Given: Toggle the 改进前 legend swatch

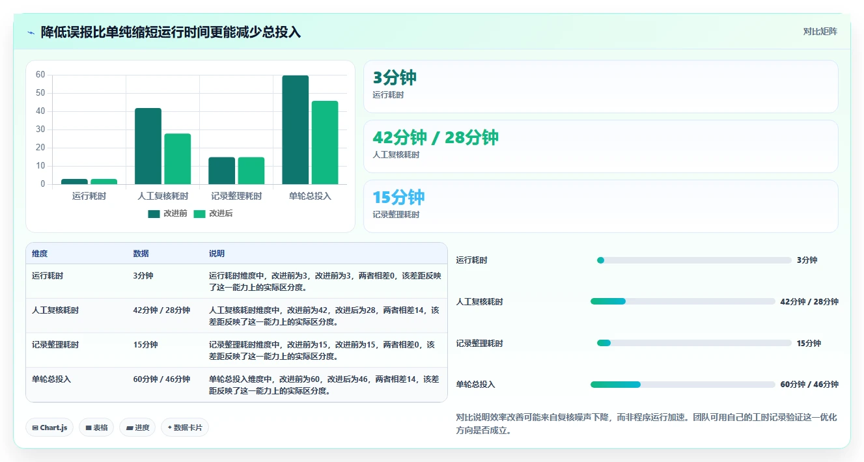Looking at the screenshot, I should tap(154, 213).
